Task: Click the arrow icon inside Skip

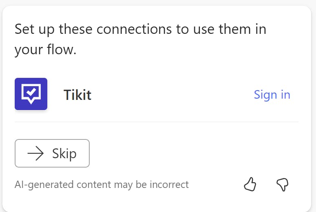Action: pos(35,154)
